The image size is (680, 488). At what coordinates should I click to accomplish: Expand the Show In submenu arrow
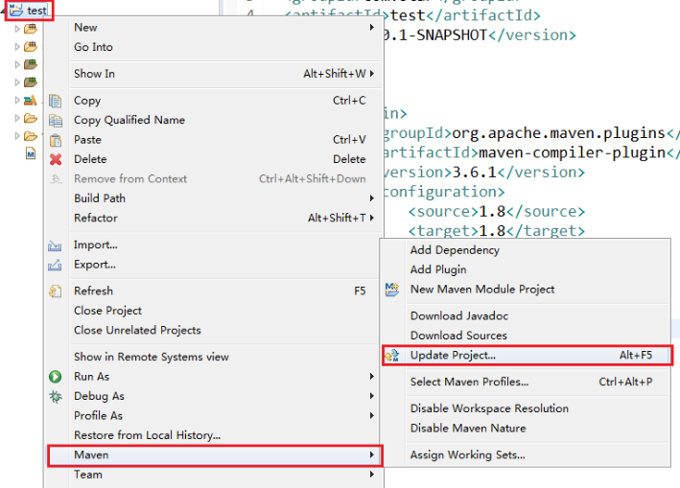point(372,74)
